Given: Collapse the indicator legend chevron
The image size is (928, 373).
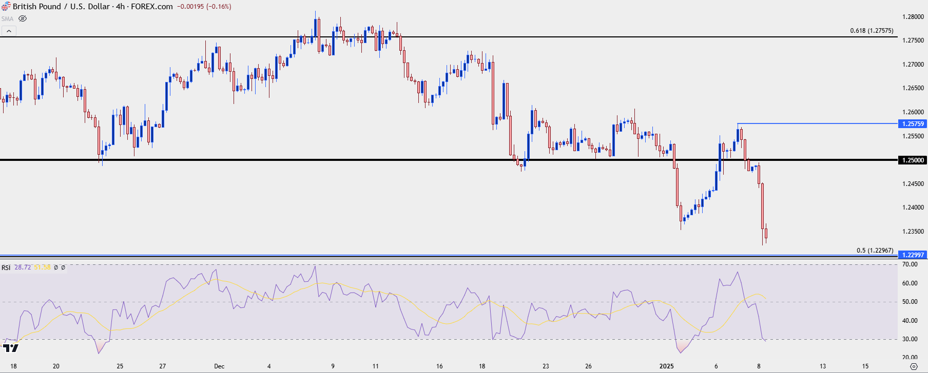Looking at the screenshot, I should pyautogui.click(x=9, y=31).
